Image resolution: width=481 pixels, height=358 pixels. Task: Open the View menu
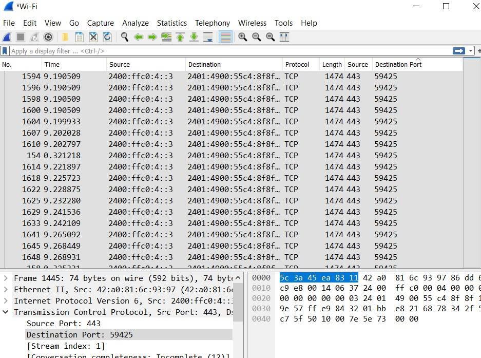pos(53,23)
